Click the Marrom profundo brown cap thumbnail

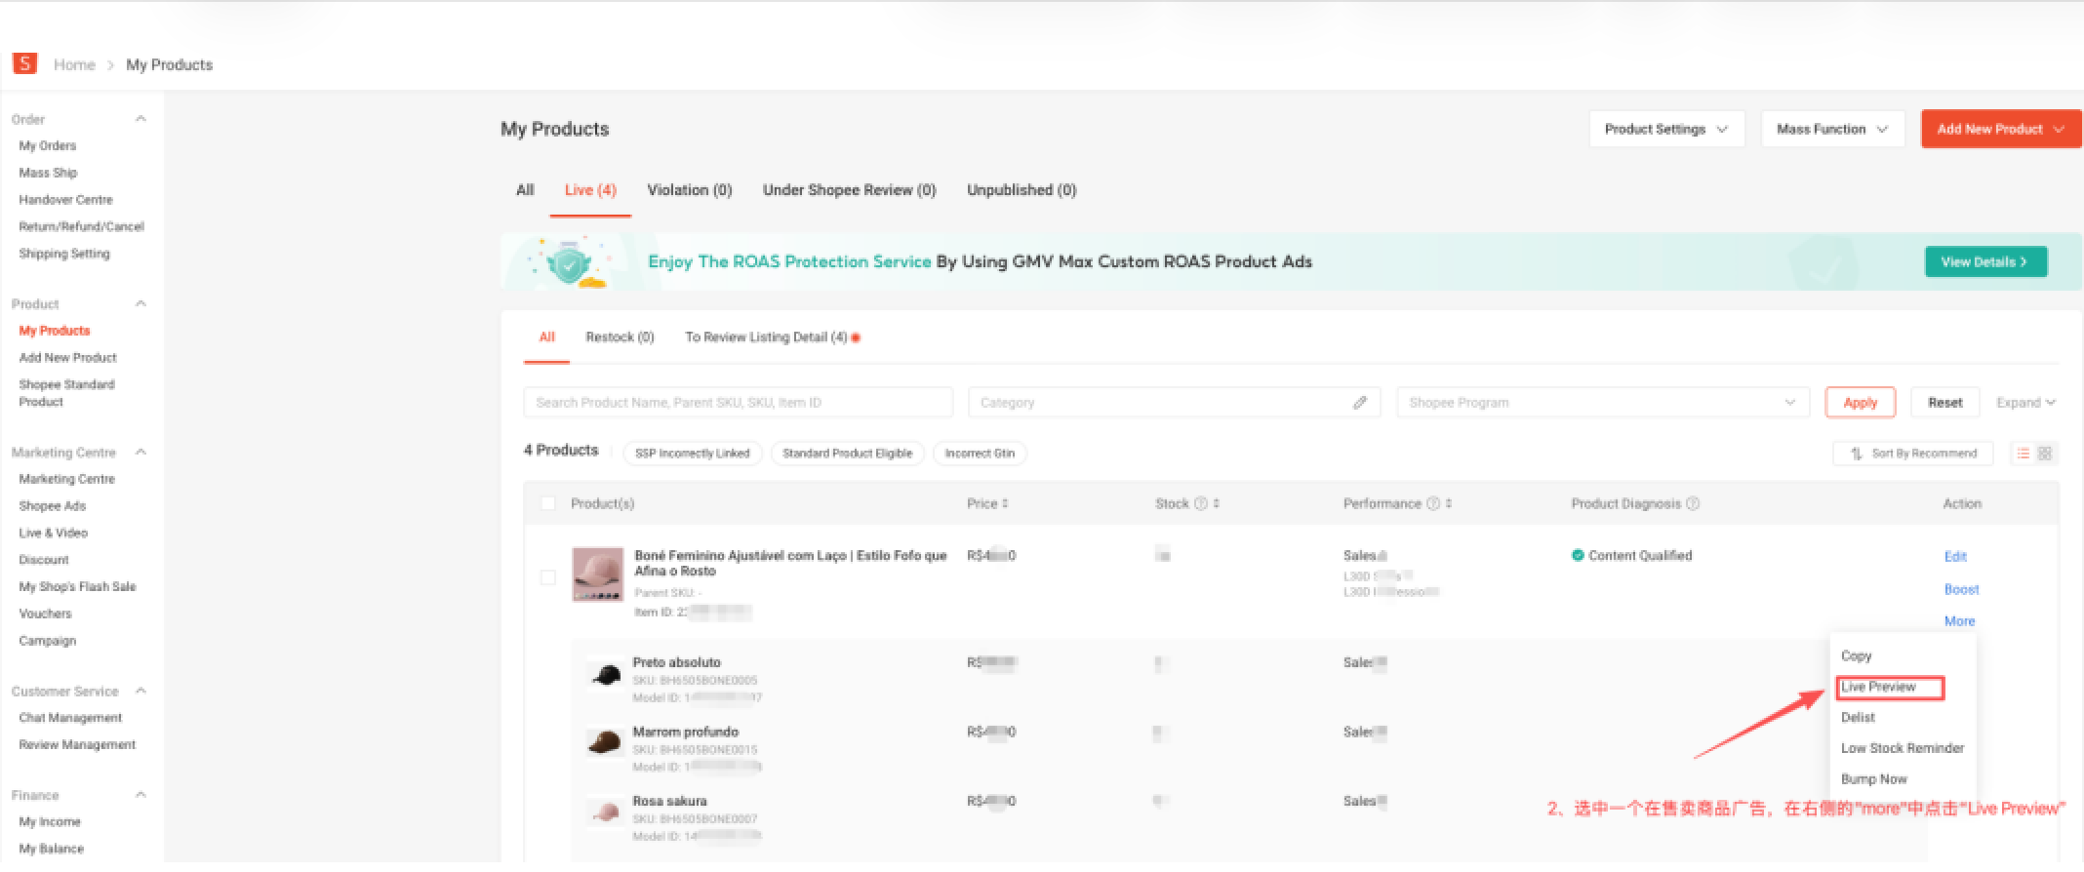605,743
